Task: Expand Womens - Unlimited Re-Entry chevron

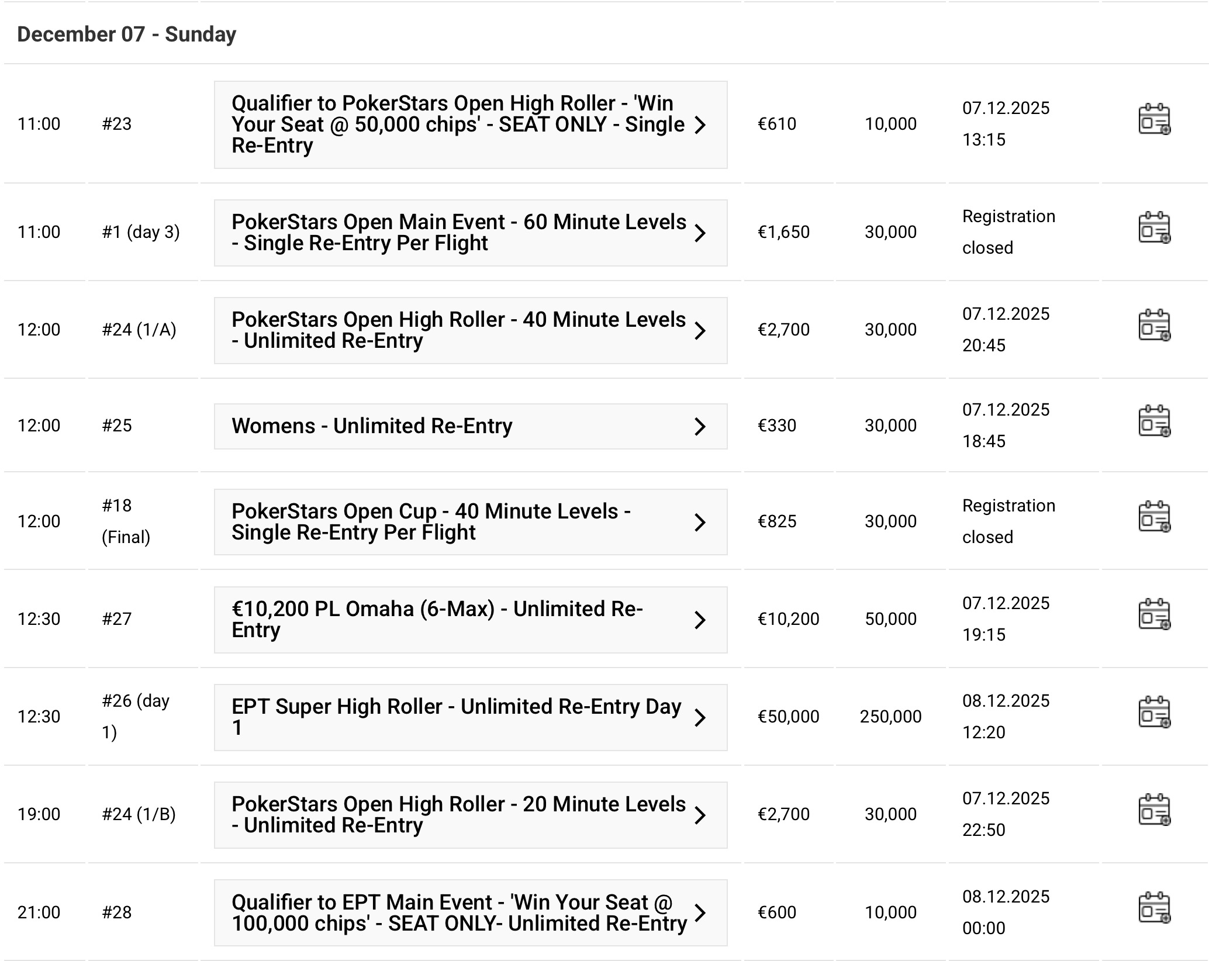Action: tap(700, 427)
